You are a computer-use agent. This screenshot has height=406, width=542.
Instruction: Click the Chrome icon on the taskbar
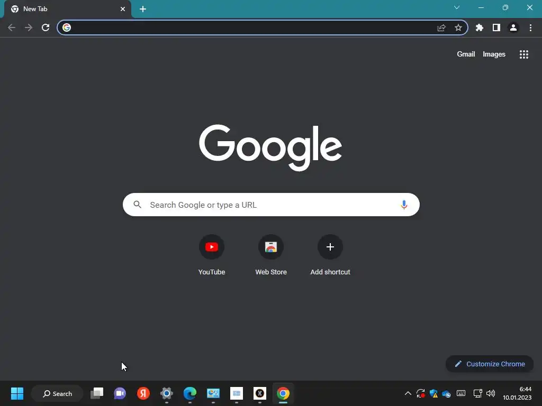click(x=283, y=393)
